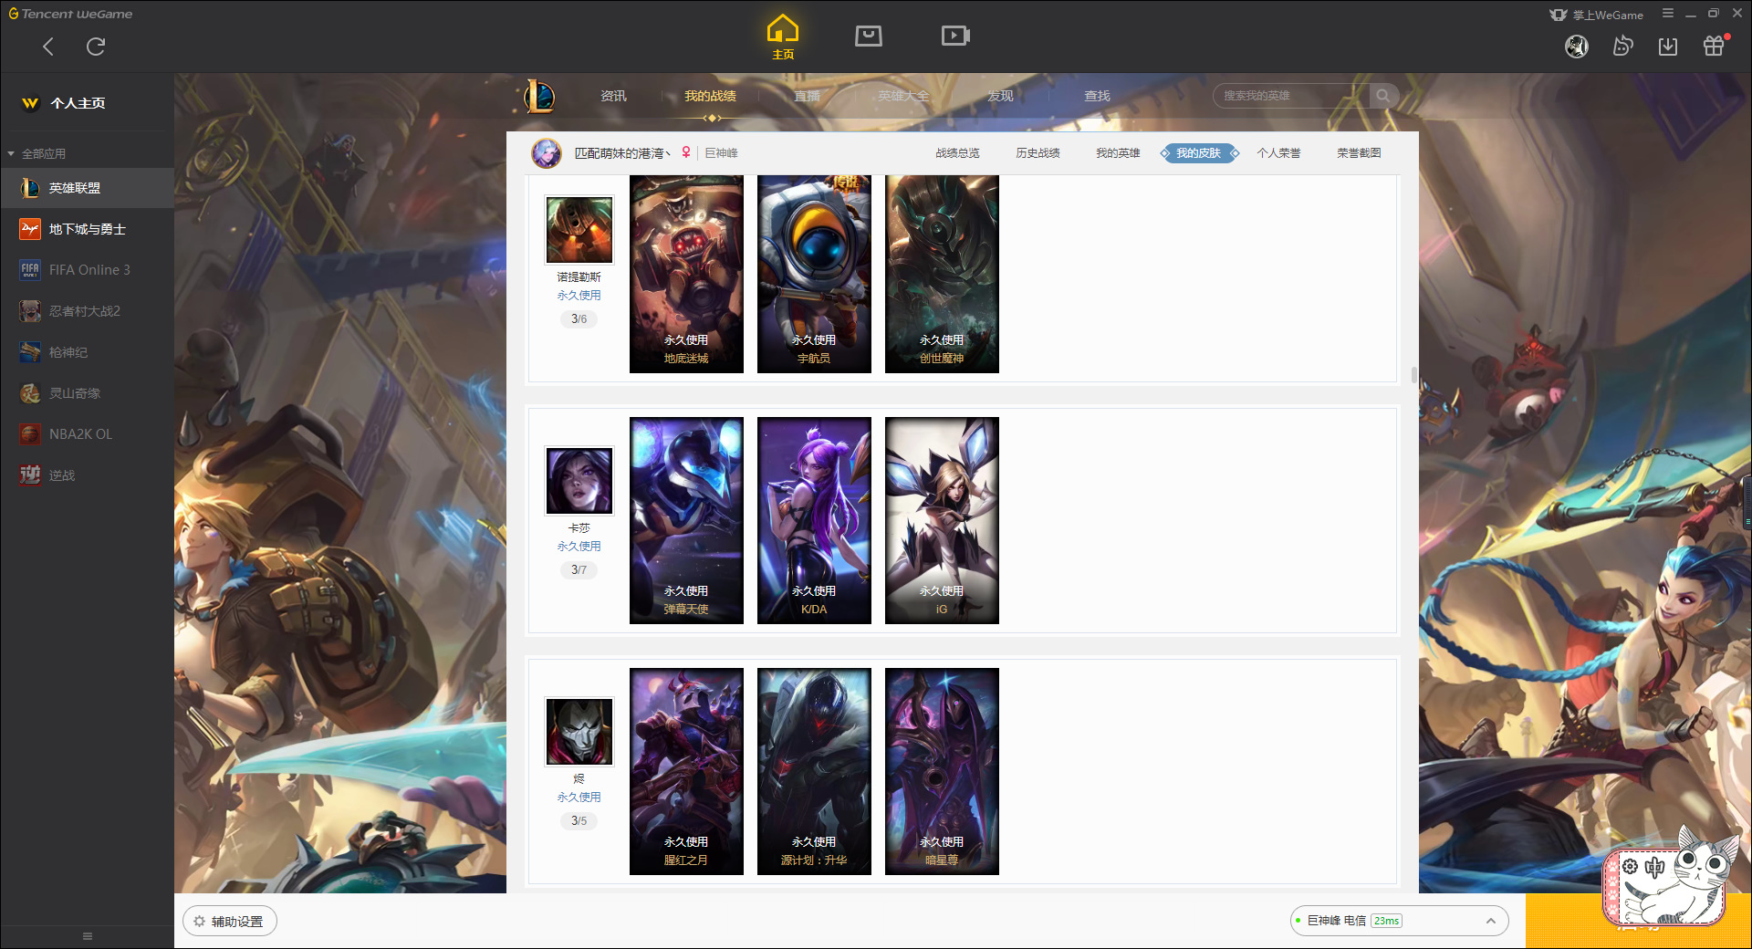Open the 腥红之月 skin card

click(686, 771)
